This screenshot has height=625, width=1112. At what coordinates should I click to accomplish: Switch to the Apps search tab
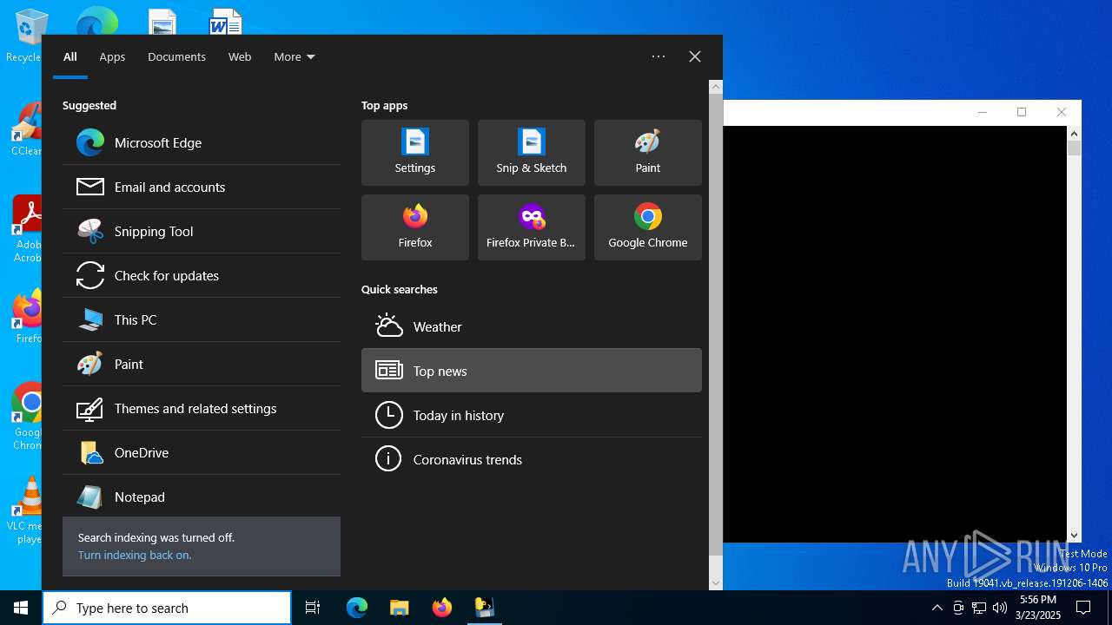[x=112, y=56]
